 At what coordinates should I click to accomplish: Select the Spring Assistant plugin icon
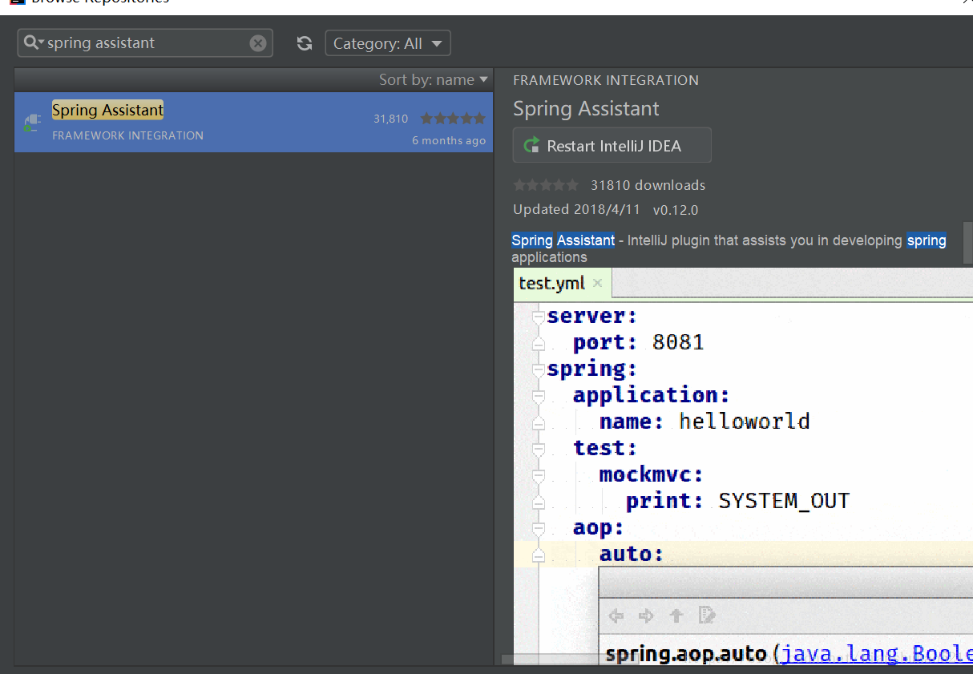pos(32,123)
